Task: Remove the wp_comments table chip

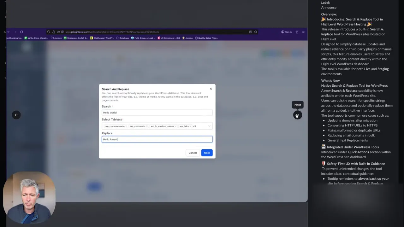Action: [147, 126]
